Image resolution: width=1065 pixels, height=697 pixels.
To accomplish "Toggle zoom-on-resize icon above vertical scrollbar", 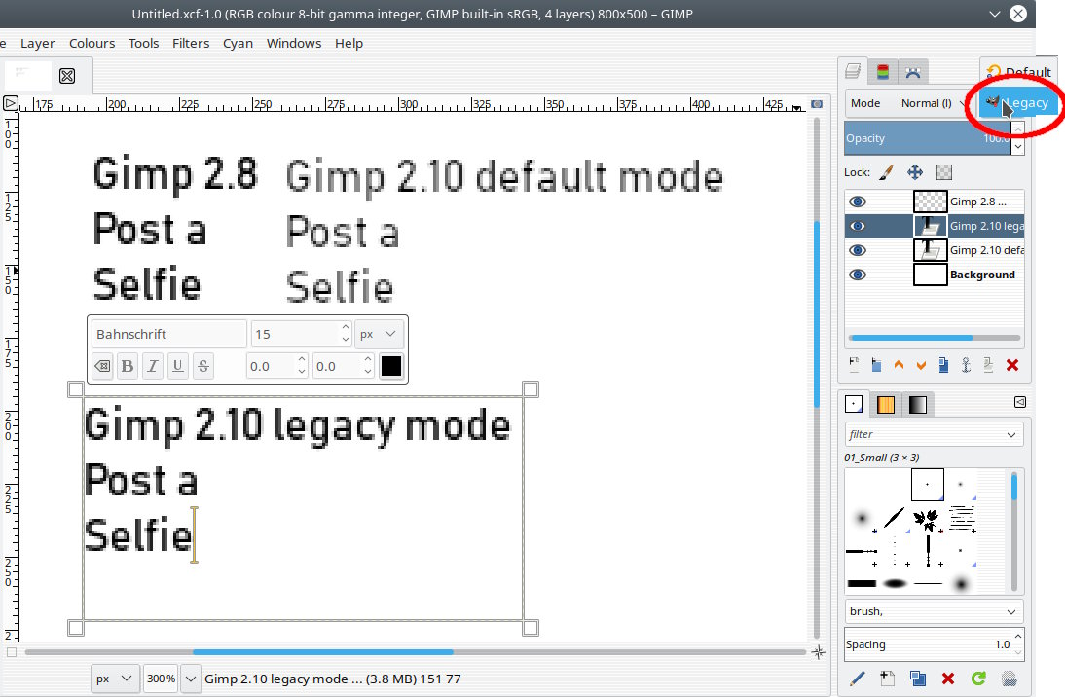I will pyautogui.click(x=817, y=104).
